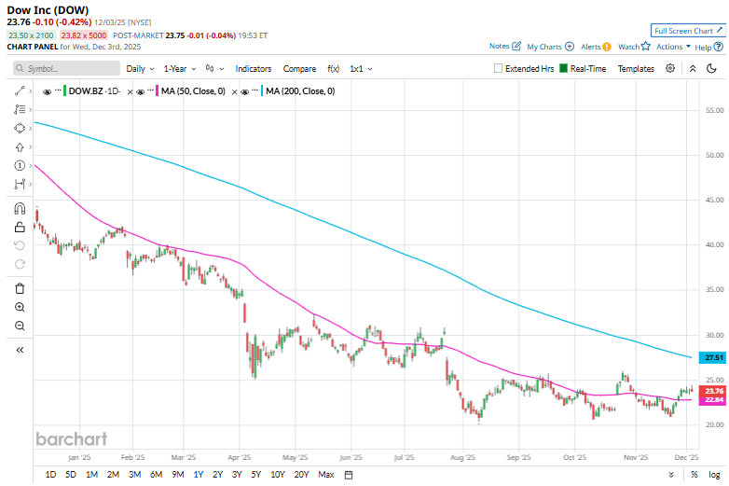Open the Daily frequency dropdown

[140, 69]
